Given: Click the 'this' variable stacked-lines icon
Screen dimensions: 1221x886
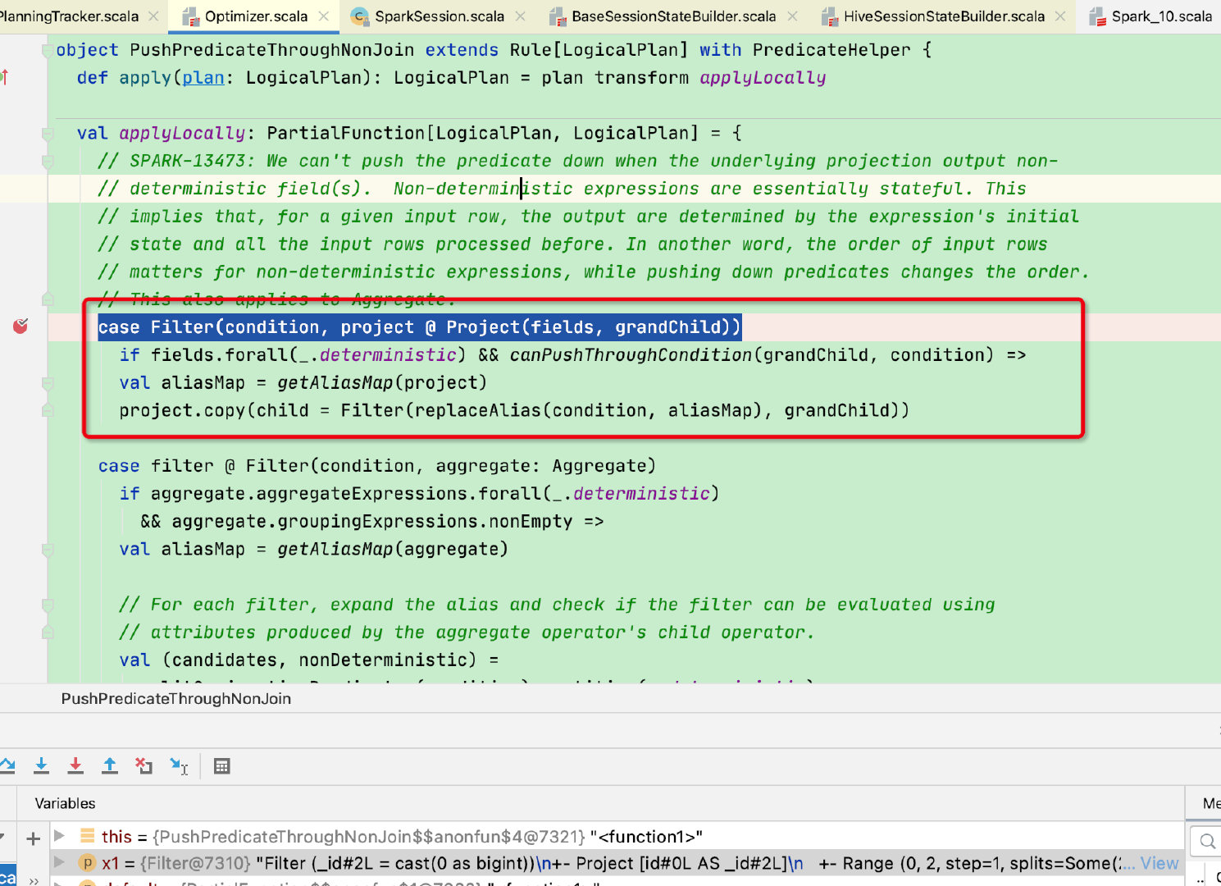Looking at the screenshot, I should (87, 836).
